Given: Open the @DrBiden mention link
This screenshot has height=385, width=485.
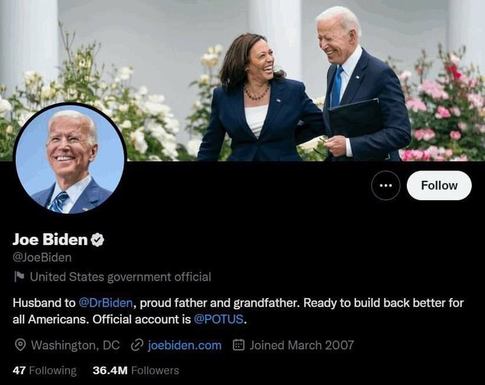Looking at the screenshot, I should pyautogui.click(x=106, y=303).
